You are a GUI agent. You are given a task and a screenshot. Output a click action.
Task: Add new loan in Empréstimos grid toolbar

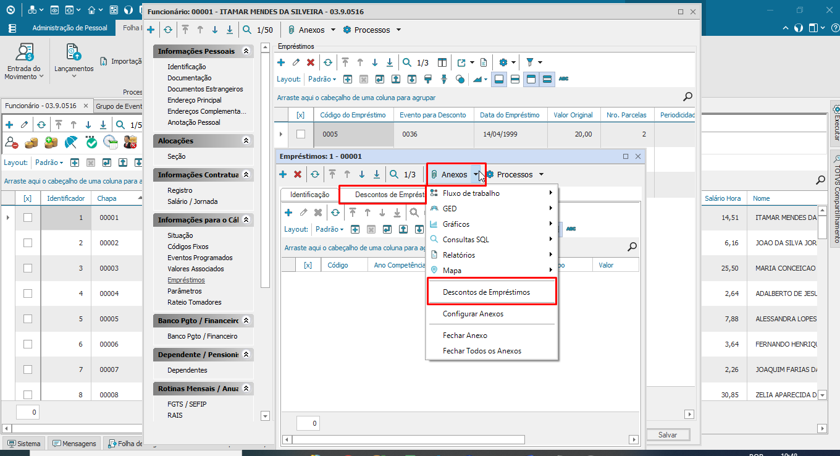pyautogui.click(x=281, y=62)
